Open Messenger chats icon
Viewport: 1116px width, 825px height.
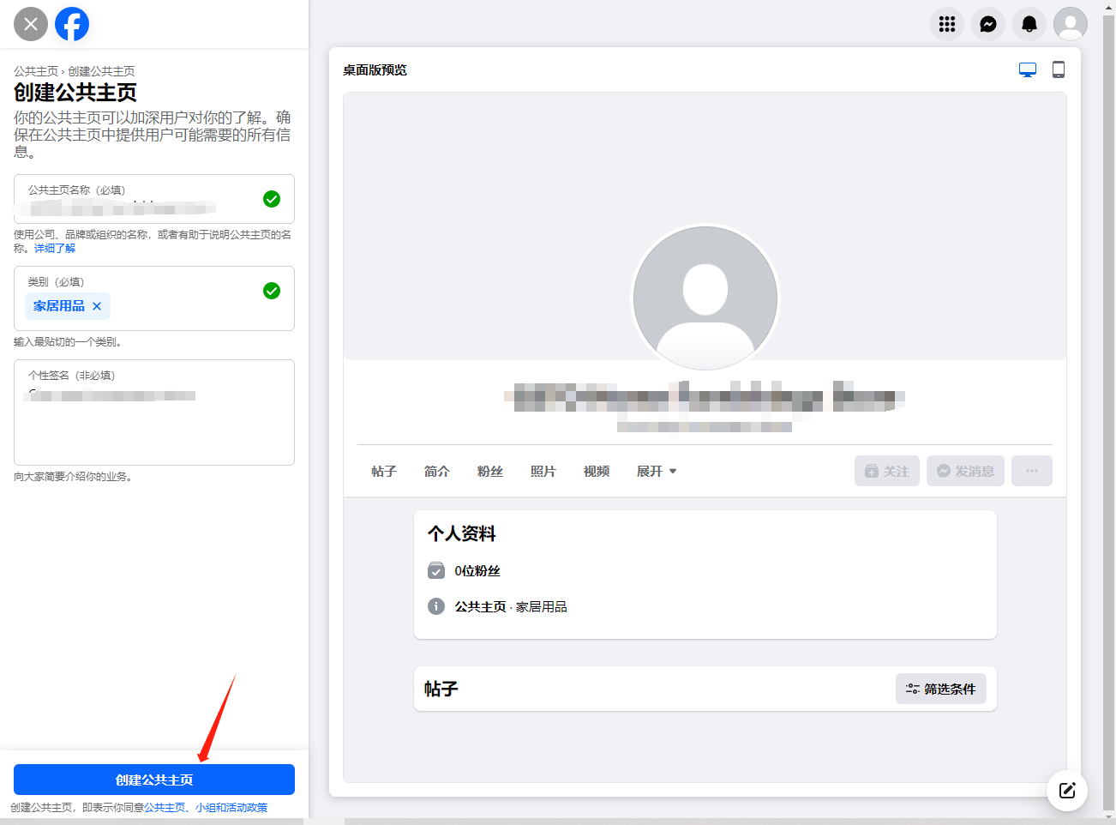987,24
